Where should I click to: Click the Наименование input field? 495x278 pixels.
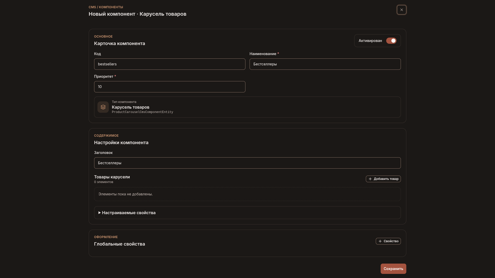pos(325,64)
